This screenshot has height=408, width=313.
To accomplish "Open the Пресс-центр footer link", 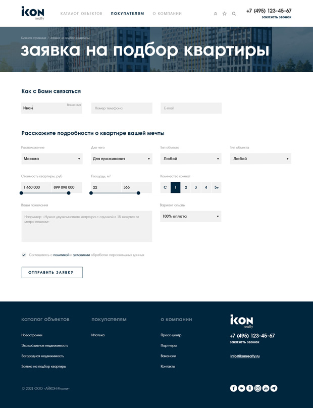I will [171, 335].
